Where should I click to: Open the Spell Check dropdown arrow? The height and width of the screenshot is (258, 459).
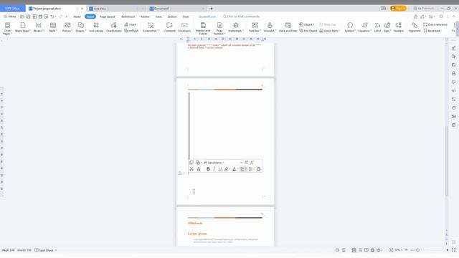[56, 250]
